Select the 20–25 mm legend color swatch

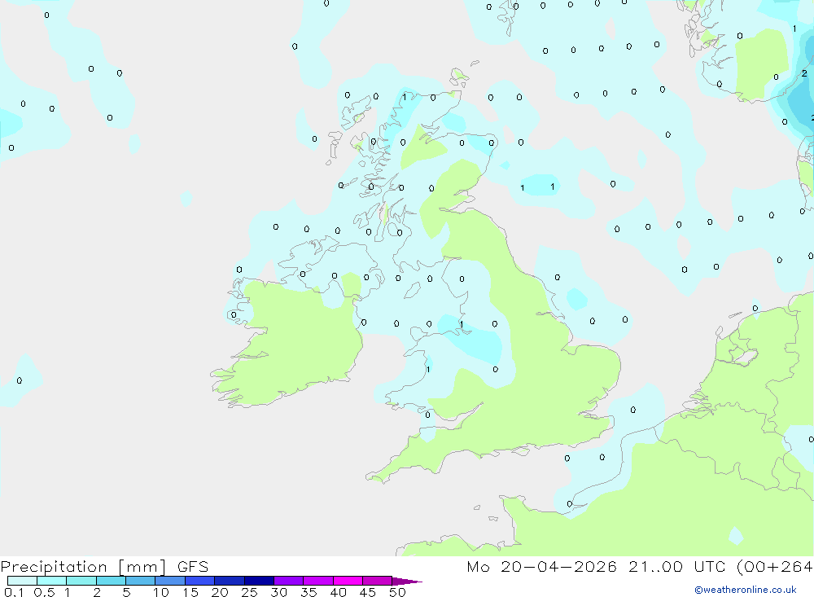(230, 581)
